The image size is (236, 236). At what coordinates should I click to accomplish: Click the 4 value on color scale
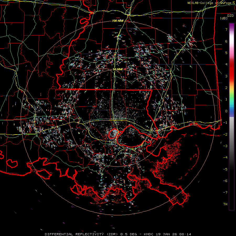[x=226, y=65]
